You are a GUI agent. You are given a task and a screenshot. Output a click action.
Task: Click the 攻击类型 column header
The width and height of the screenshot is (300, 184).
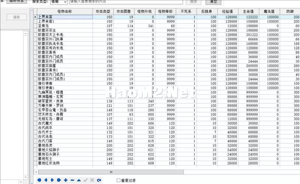point(103,11)
